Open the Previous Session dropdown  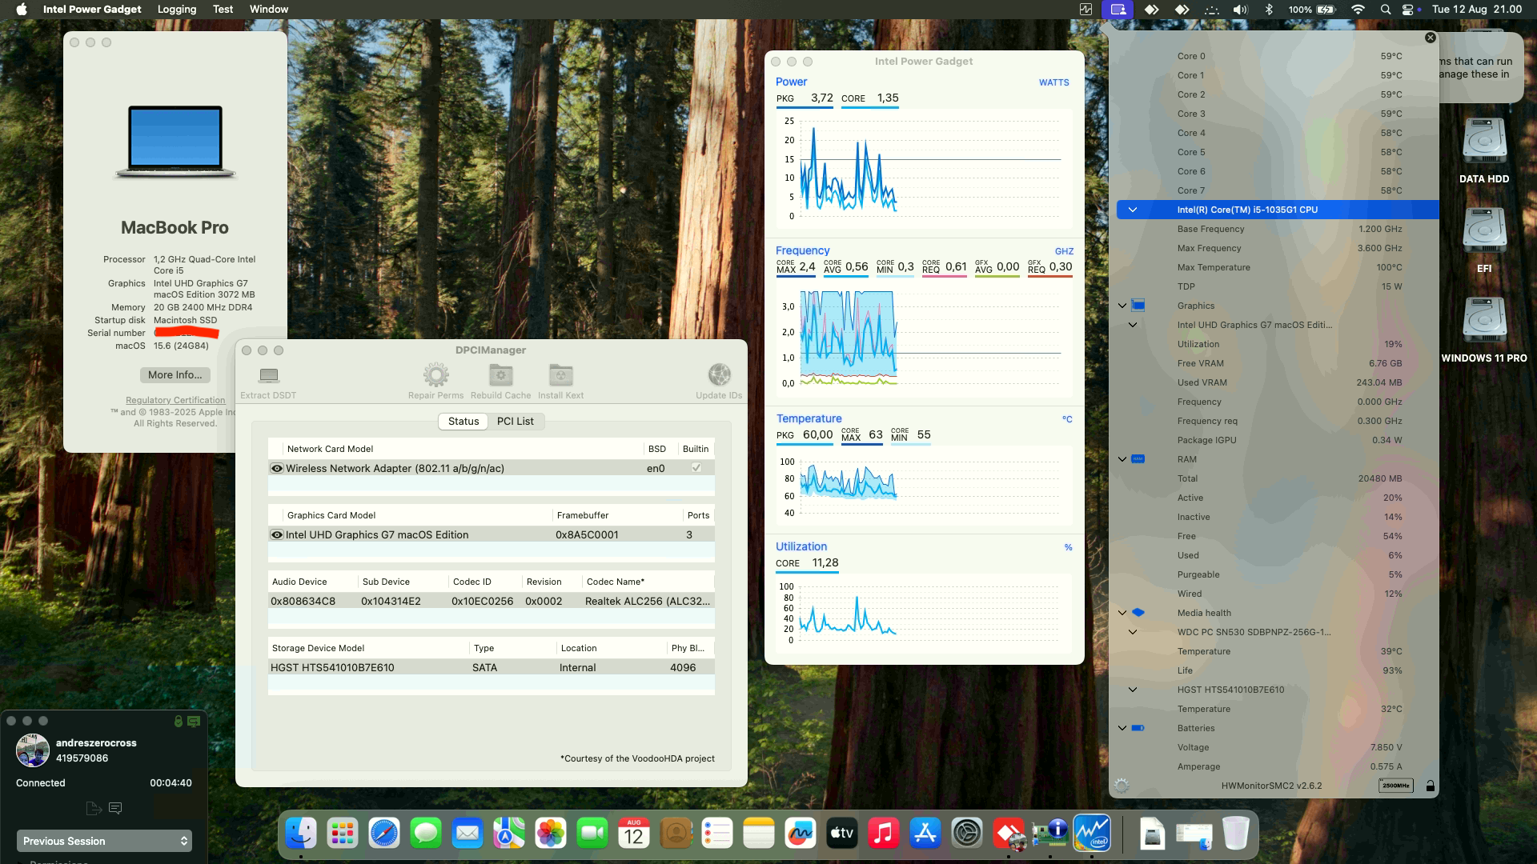104,841
